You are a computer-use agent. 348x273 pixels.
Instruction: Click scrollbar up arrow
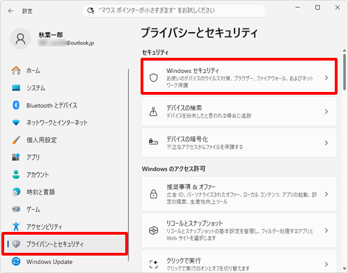click(345, 50)
